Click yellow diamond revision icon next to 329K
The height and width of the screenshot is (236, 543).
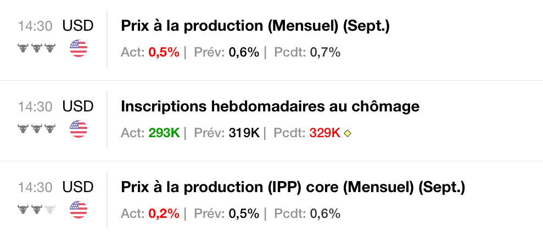pyautogui.click(x=347, y=133)
